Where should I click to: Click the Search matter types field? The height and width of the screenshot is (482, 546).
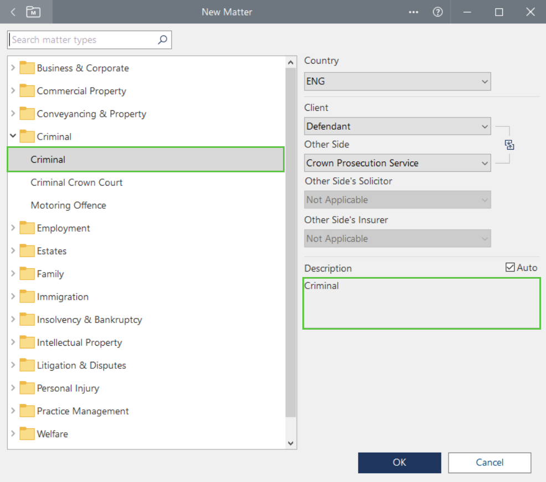(83, 40)
